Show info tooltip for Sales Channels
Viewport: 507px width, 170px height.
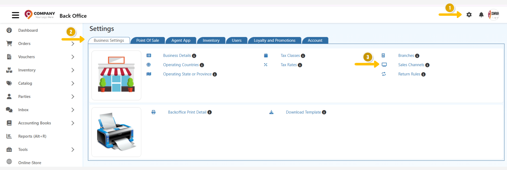[428, 65]
